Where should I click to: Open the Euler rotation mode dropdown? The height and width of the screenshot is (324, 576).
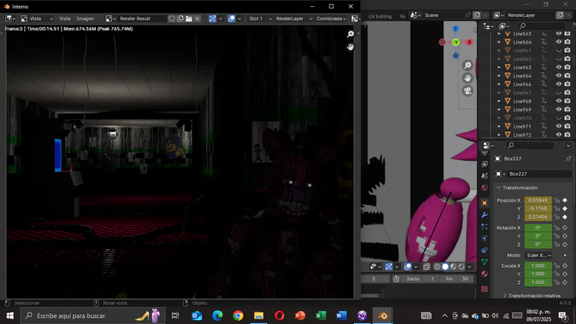point(538,256)
